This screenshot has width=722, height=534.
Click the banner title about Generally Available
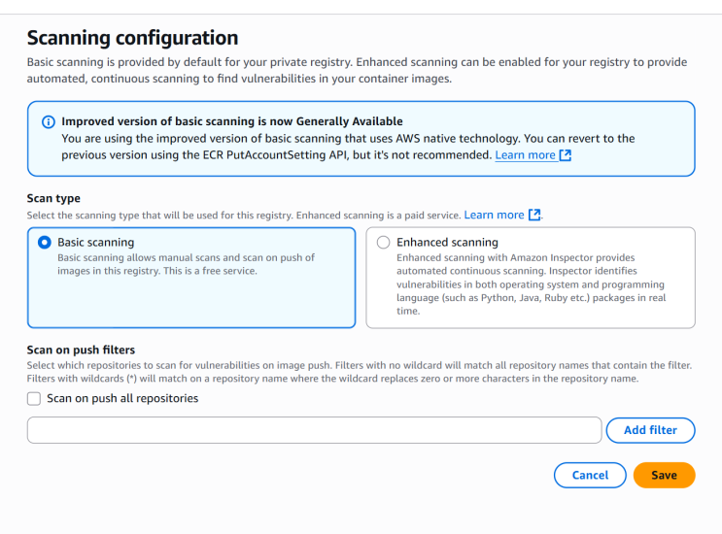(x=232, y=121)
